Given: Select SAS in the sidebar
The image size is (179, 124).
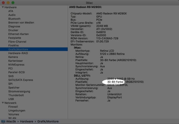Looking at the screenshot, I should click(11, 76).
